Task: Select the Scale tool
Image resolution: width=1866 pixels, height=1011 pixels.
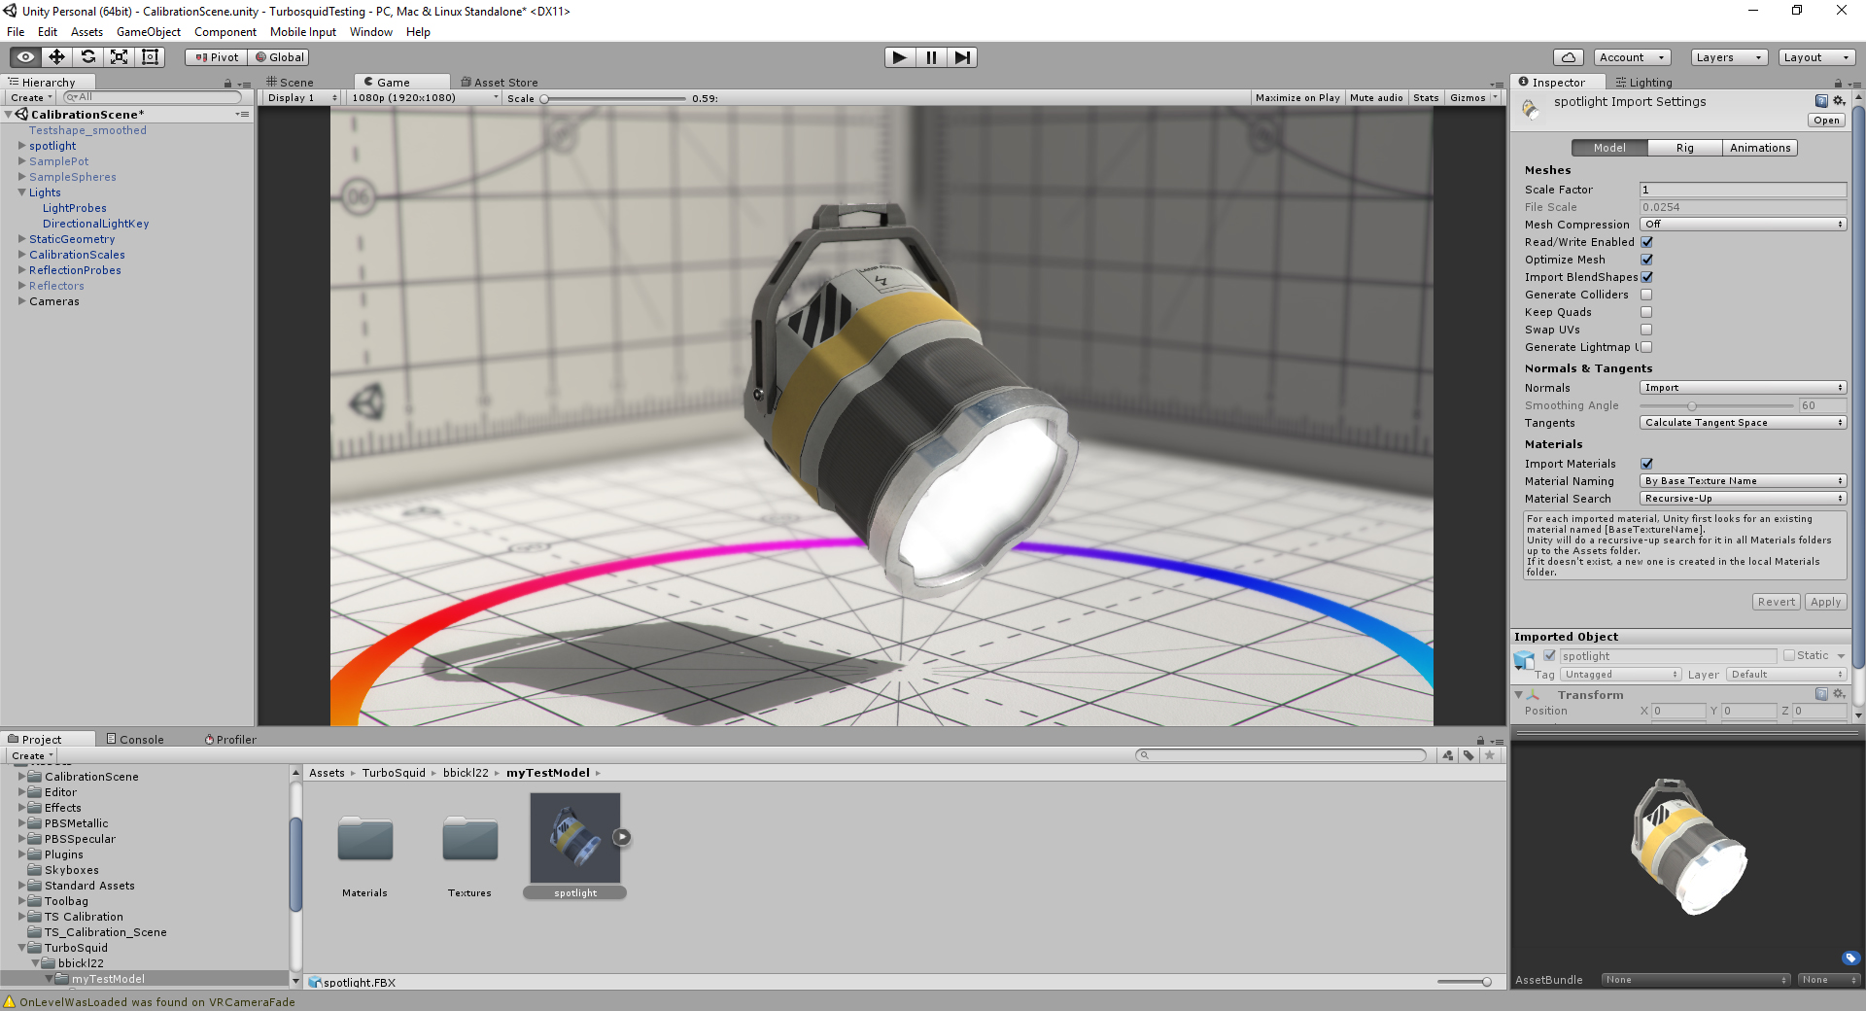Action: tap(119, 57)
